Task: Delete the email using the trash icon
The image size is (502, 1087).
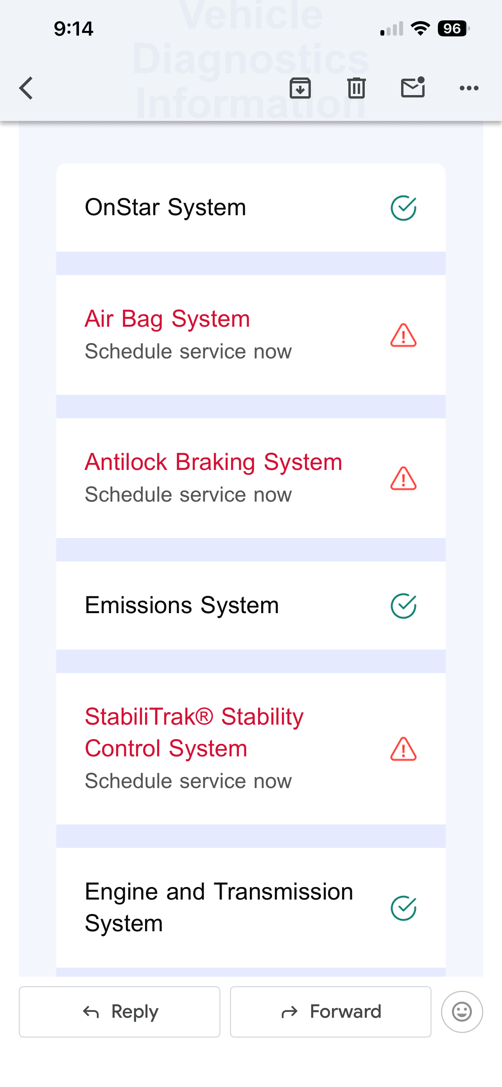Action: [356, 88]
